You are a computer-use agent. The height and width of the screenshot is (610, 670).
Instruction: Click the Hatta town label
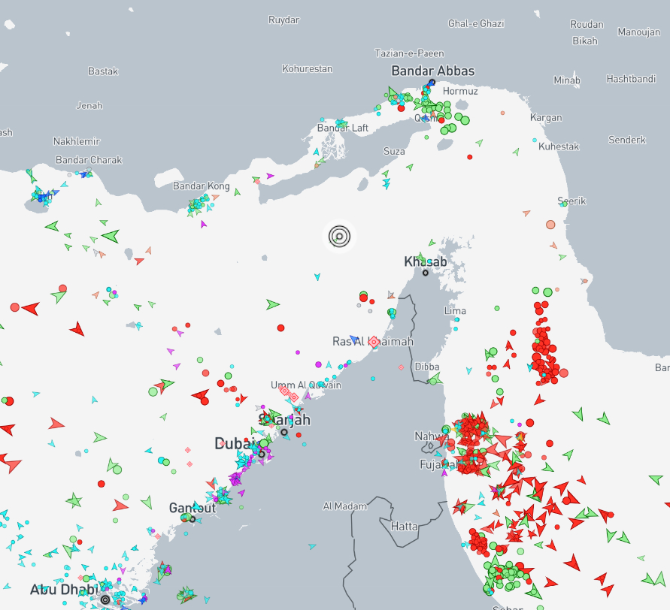pos(405,527)
